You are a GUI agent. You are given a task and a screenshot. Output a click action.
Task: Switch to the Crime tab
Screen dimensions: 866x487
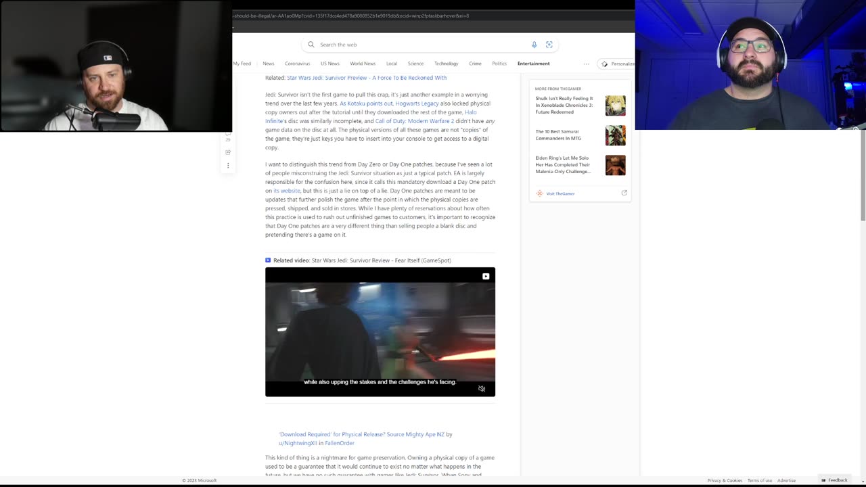click(475, 64)
